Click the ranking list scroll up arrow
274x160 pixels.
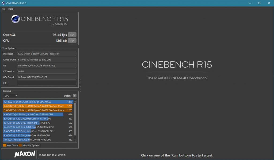pyautogui.click(x=75, y=101)
